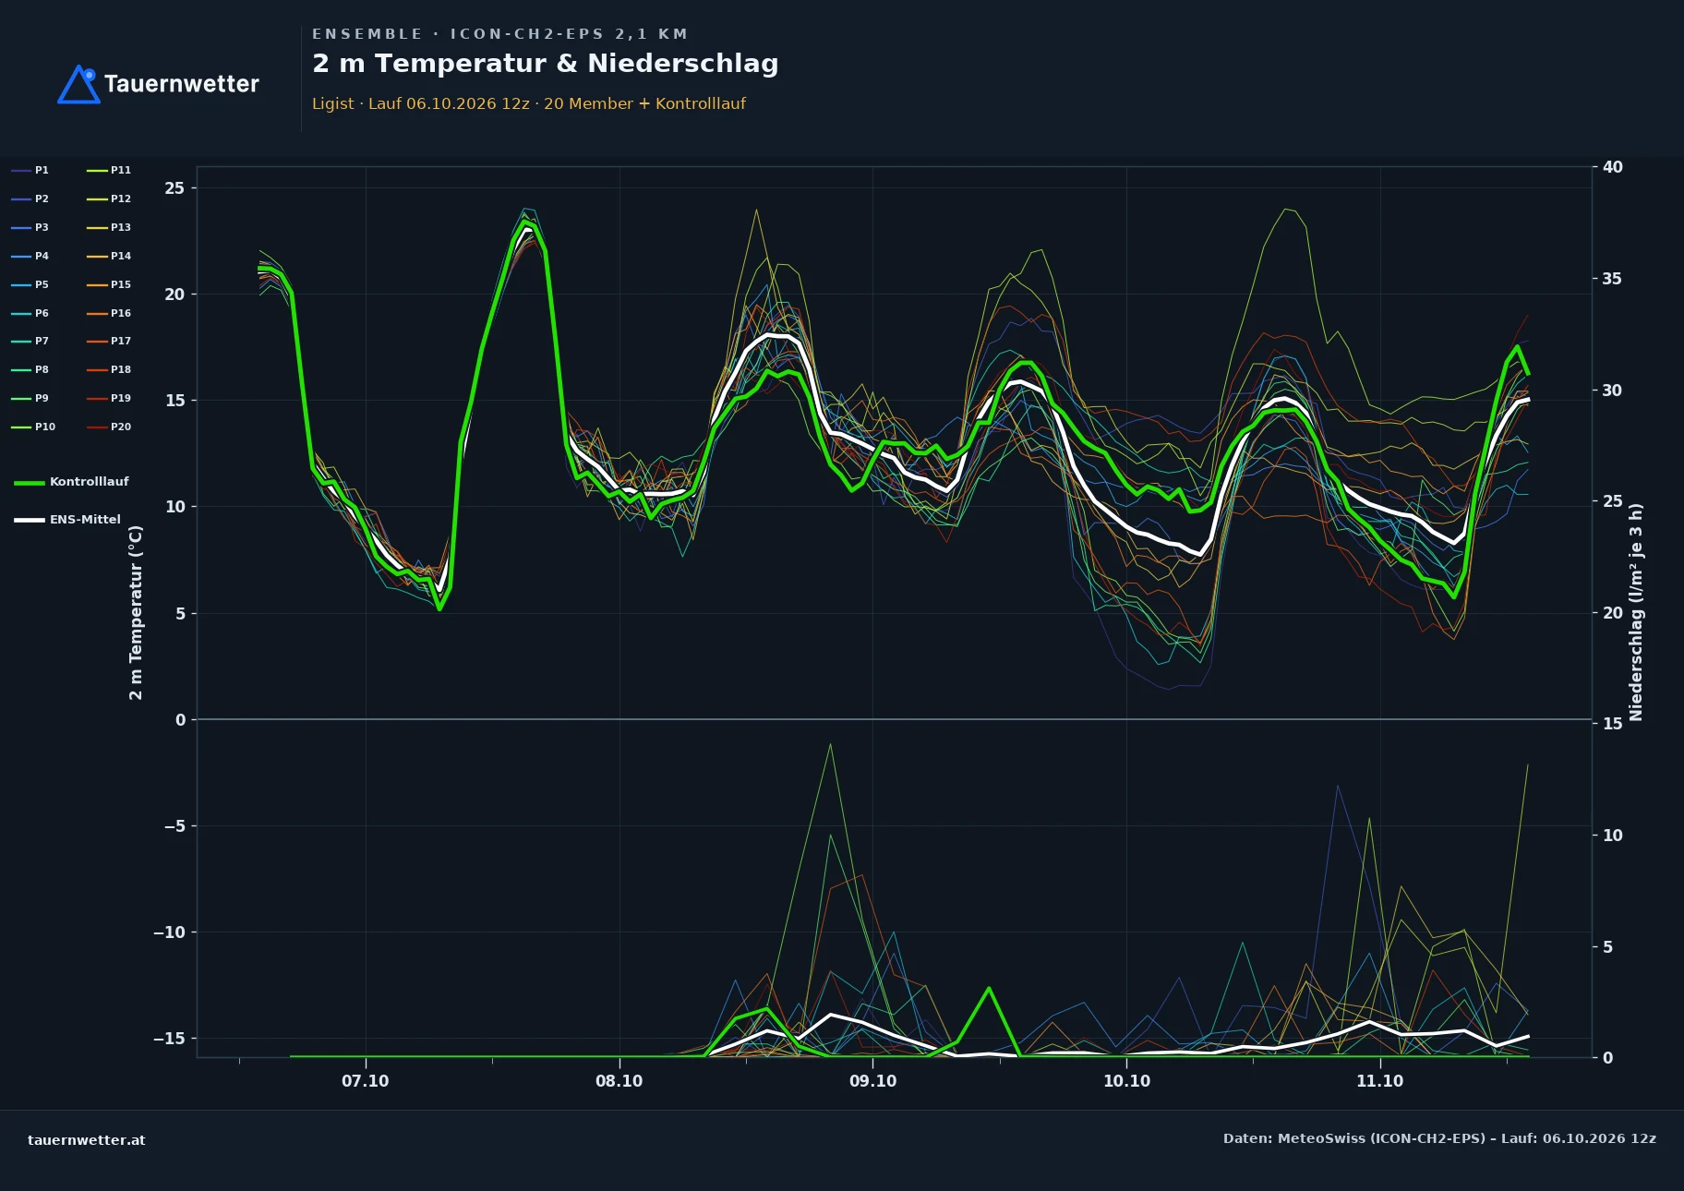Click the Ligist Lauf 06.10.2026 12z subtitle
This screenshot has height=1191, width=1684.
pyautogui.click(x=529, y=103)
